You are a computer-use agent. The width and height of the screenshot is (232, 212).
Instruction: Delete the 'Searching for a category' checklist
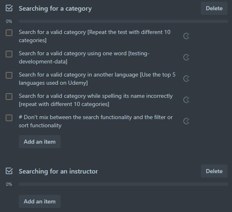click(214, 8)
